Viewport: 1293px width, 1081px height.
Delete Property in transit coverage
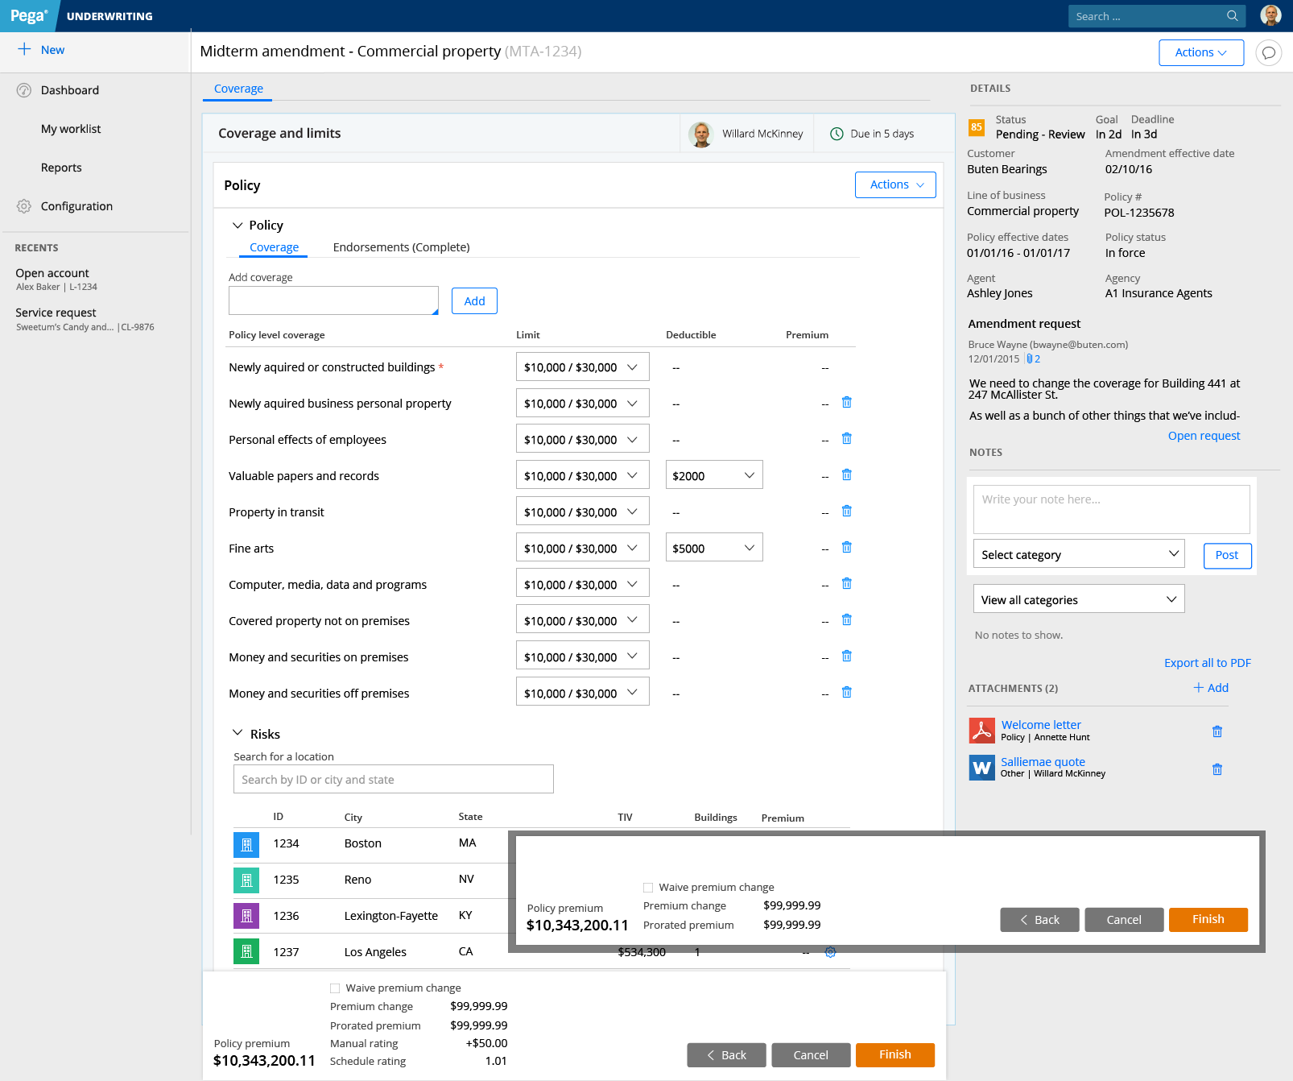pyautogui.click(x=846, y=512)
